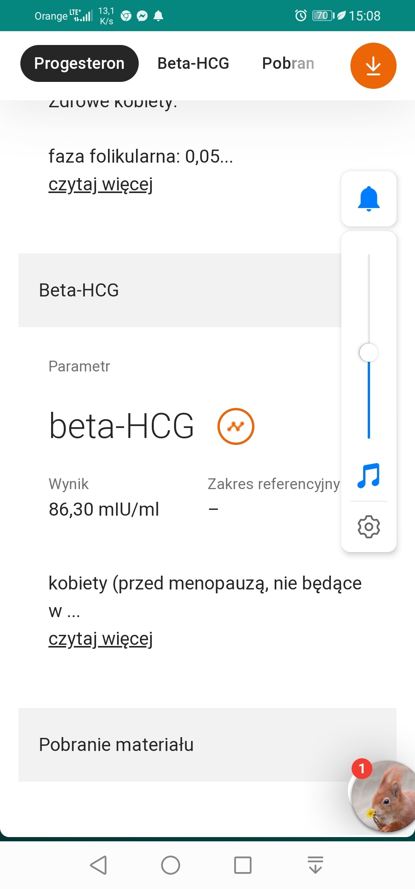The image size is (415, 889).
Task: Open beta-HCG trend chart icon
Action: click(236, 426)
